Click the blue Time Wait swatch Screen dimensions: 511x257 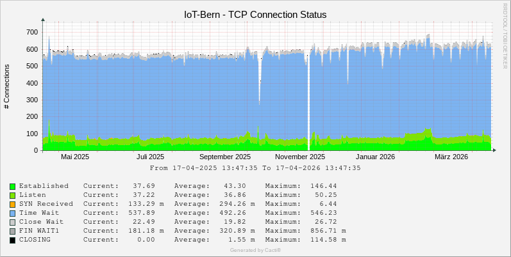[12, 213]
